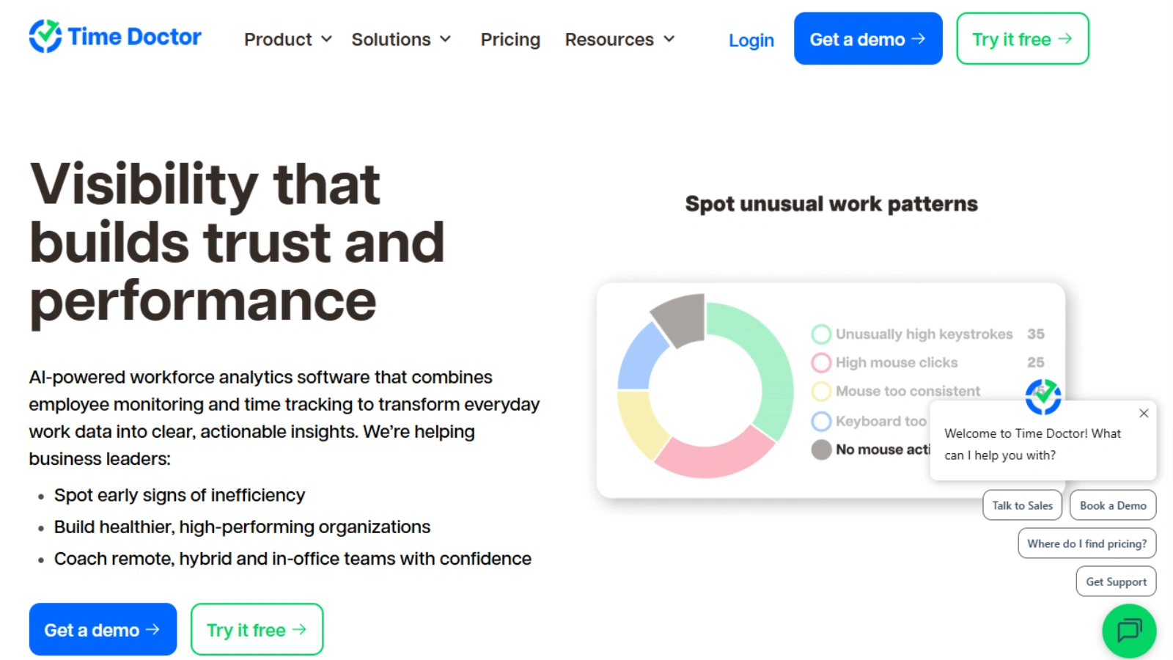Toggle the High mouse clicks indicator
Viewport: 1173px width, 660px height.
(821, 362)
